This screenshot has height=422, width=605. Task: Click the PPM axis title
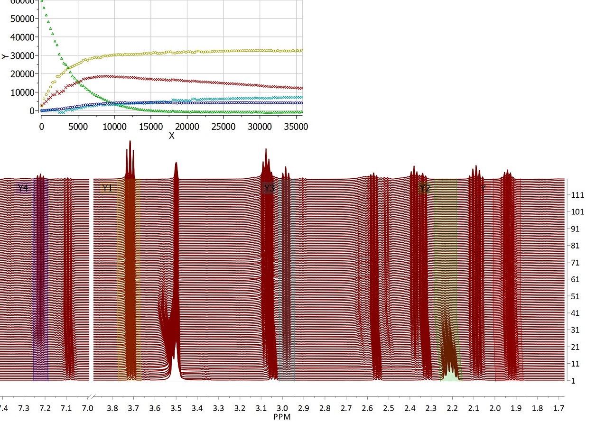click(x=281, y=417)
